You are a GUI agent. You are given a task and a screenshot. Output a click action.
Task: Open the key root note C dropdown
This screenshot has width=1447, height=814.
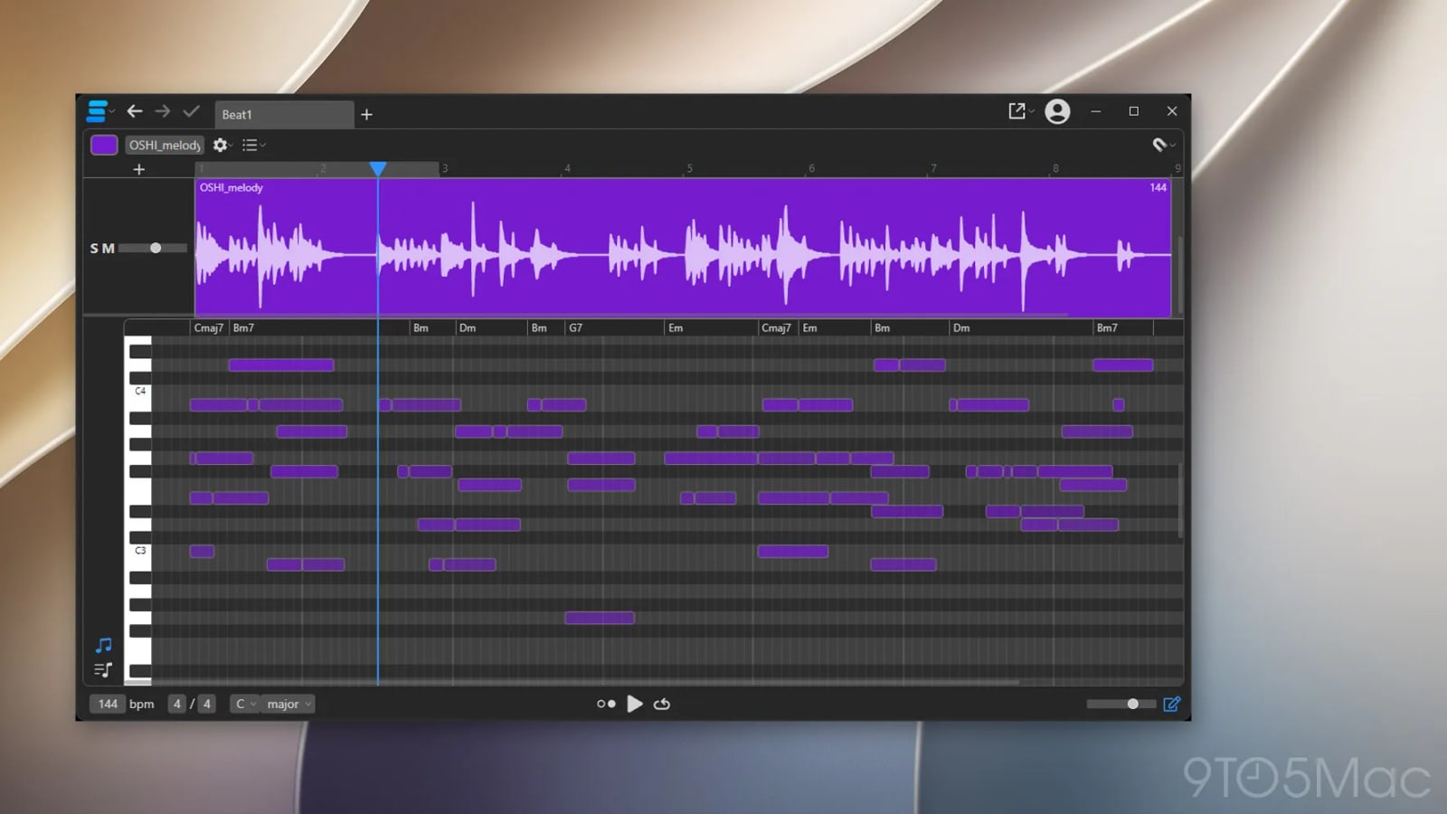(x=245, y=704)
